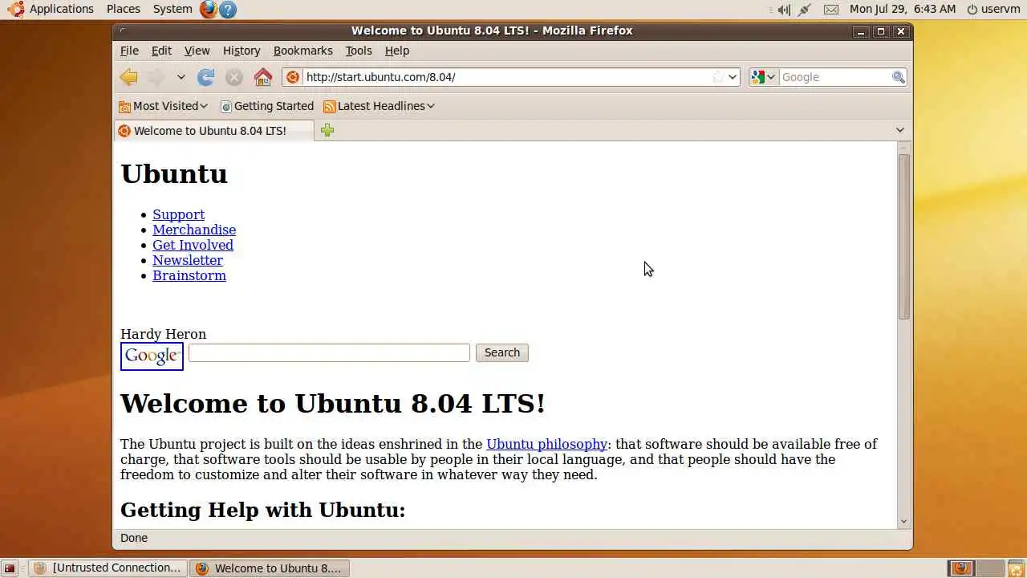Click the vertical scrollbar thumb
Screen dimensions: 1027x578
point(904,237)
